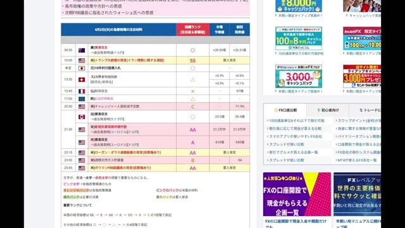The height and width of the screenshot is (228, 405).
Task: Open the ECB月例報告 link
Action: 102,99
